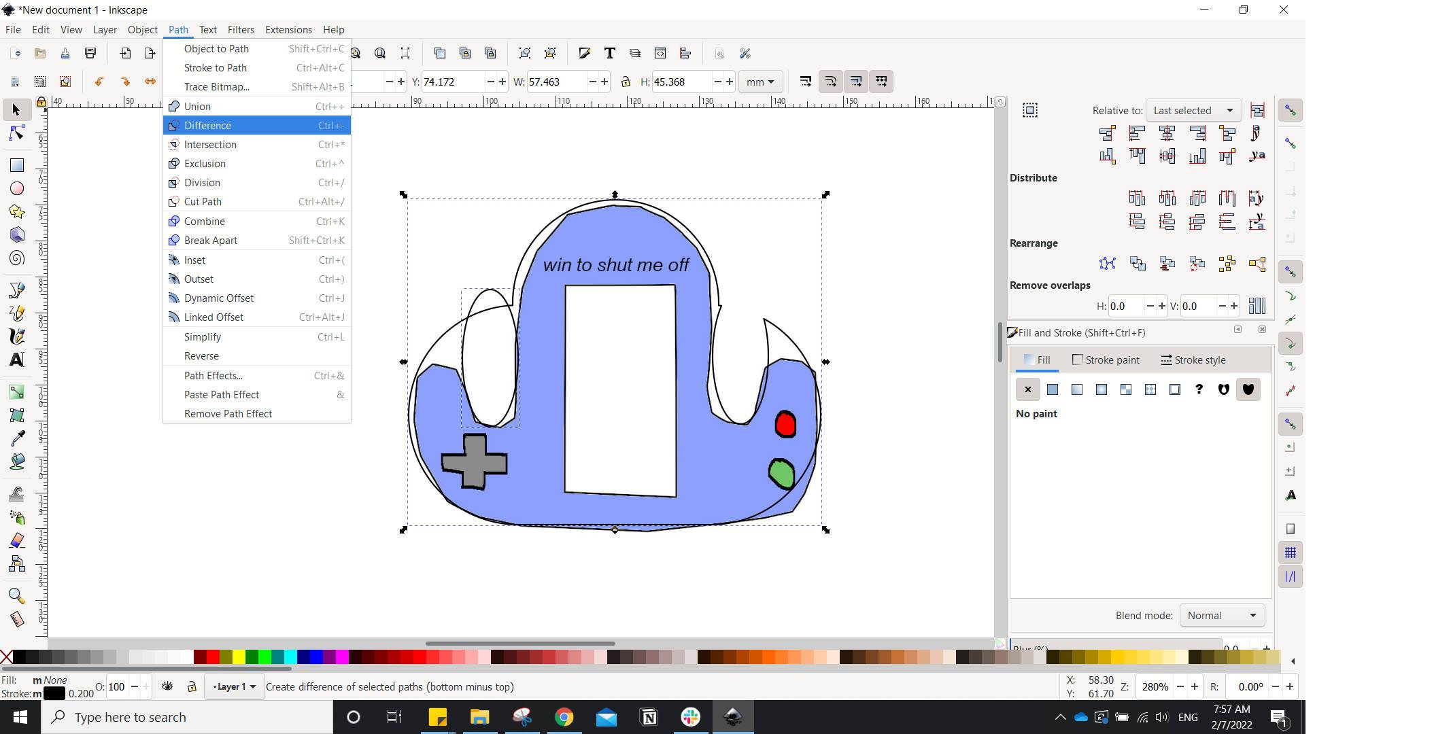
Task: Click the Flat color fill button
Action: click(1052, 389)
